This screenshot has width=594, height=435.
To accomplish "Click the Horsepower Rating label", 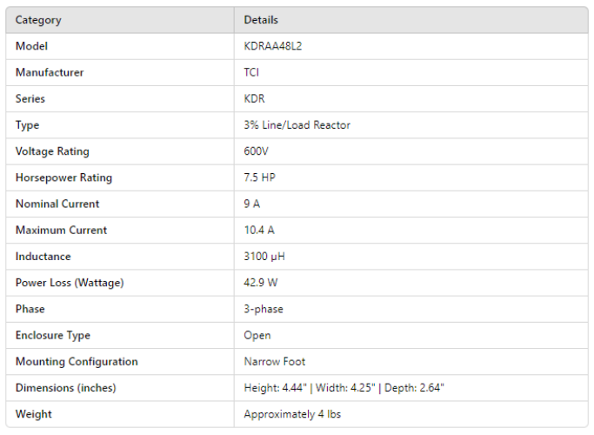I will click(x=63, y=177).
